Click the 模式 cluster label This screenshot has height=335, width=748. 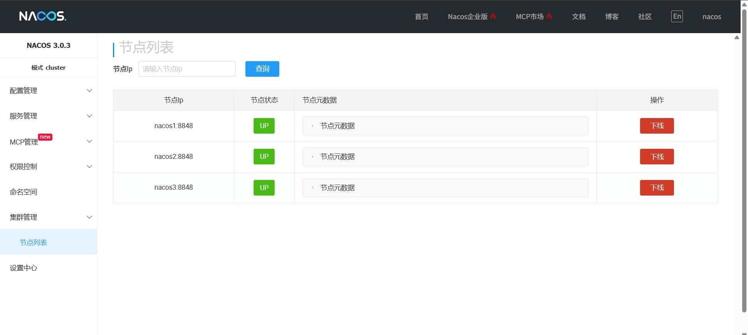(49, 68)
